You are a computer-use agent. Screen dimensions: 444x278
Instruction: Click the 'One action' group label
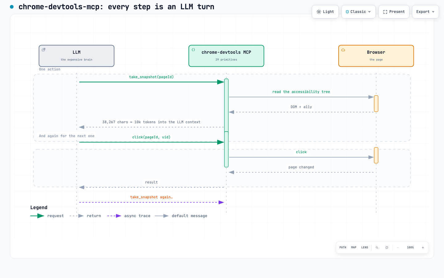click(50, 69)
